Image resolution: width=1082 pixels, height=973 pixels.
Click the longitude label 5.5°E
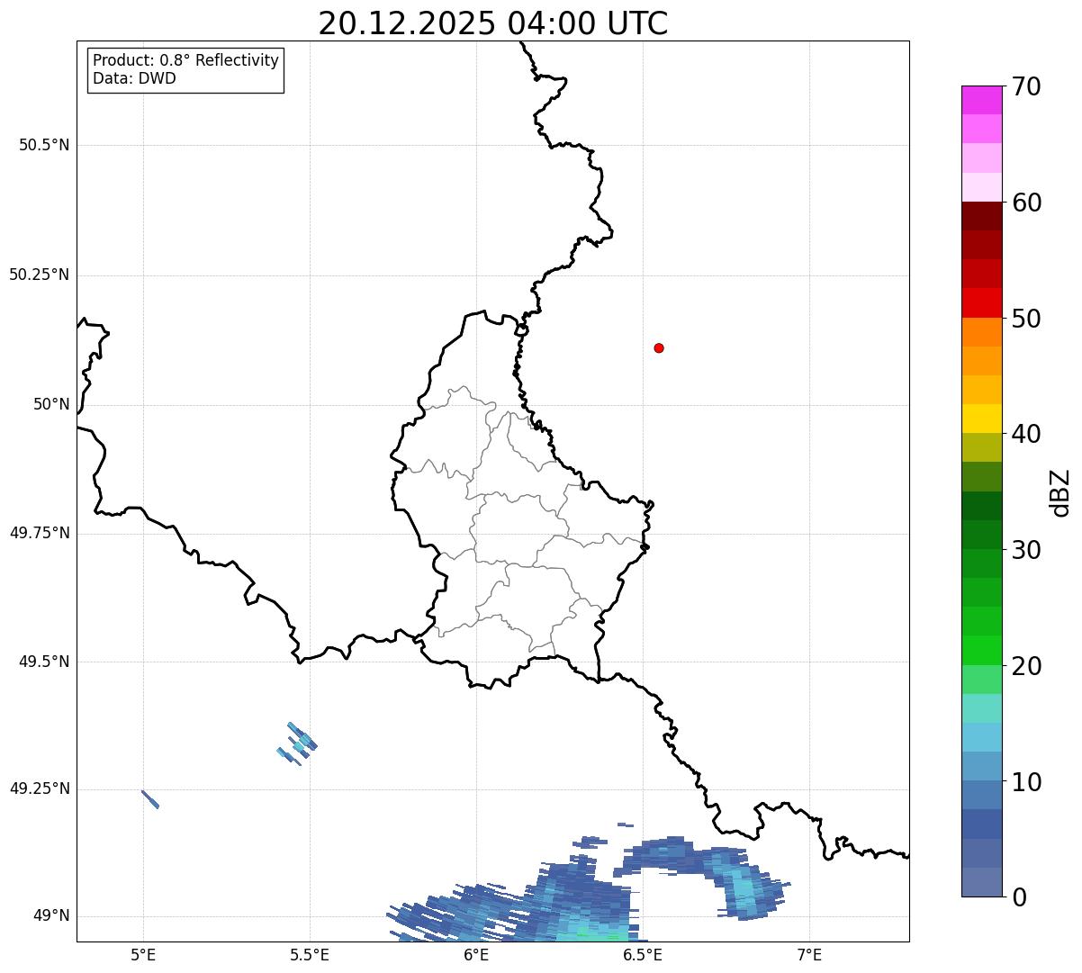tap(310, 954)
